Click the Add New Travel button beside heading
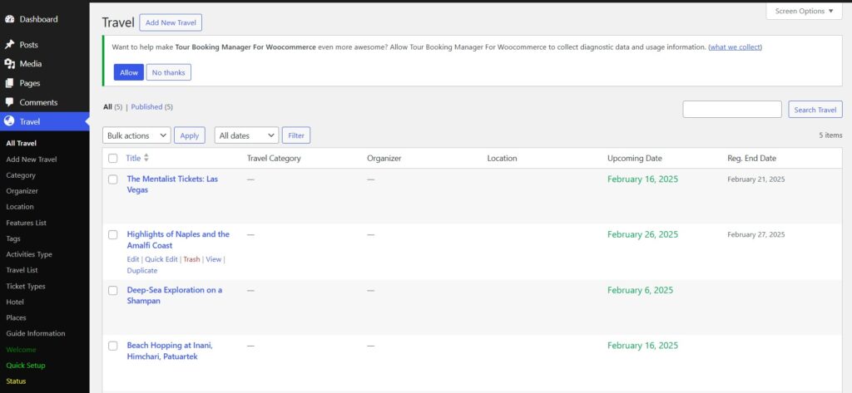The width and height of the screenshot is (852, 393). (171, 22)
